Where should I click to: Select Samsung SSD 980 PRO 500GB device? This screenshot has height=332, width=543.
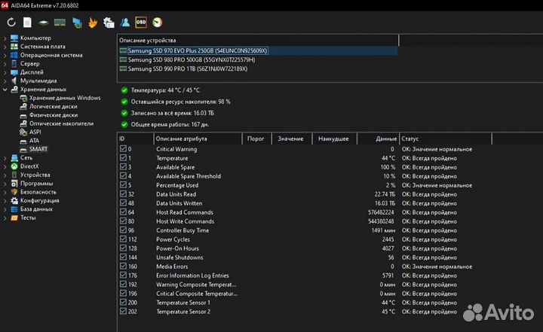coord(191,59)
